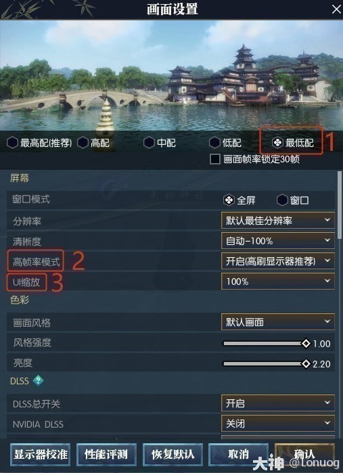This screenshot has width=343, height=473.
Task: Close the 画面设置 window via X
Action: [336, 9]
